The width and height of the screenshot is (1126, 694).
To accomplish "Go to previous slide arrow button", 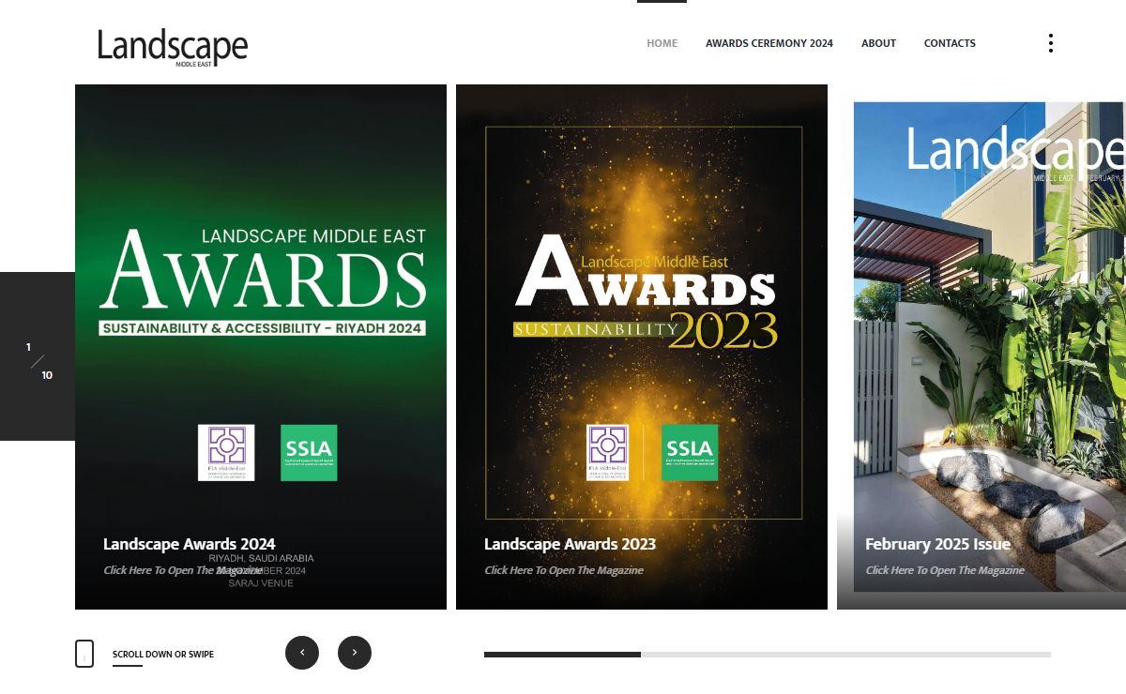I will click(x=302, y=653).
